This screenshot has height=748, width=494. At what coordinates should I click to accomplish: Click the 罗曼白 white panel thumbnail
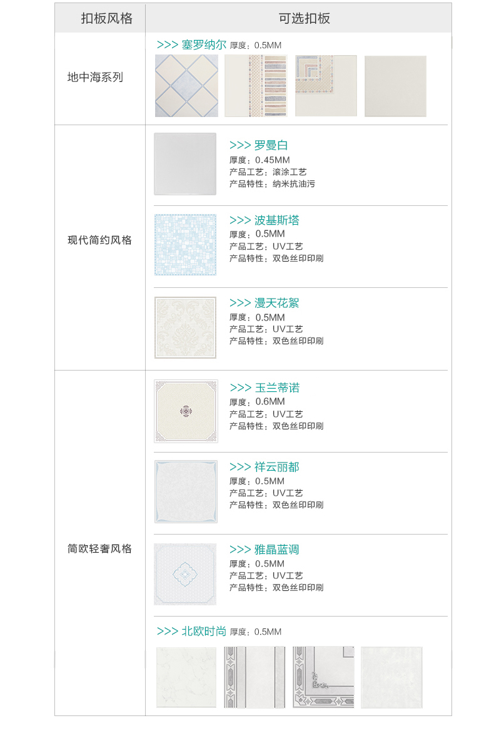185,164
